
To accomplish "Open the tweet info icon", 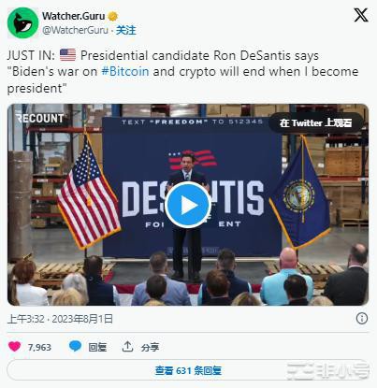I will (x=362, y=319).
